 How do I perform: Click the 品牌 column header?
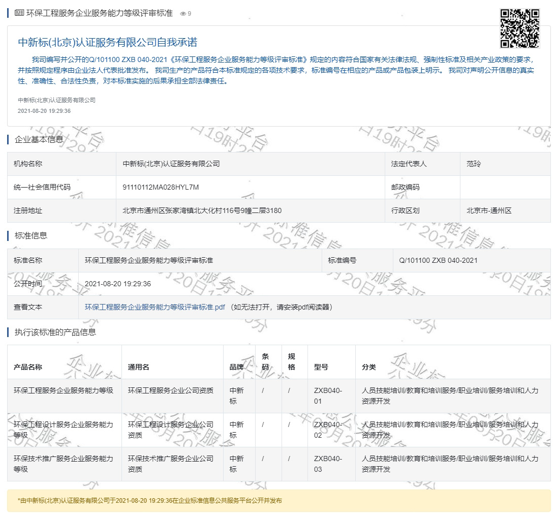click(x=239, y=362)
